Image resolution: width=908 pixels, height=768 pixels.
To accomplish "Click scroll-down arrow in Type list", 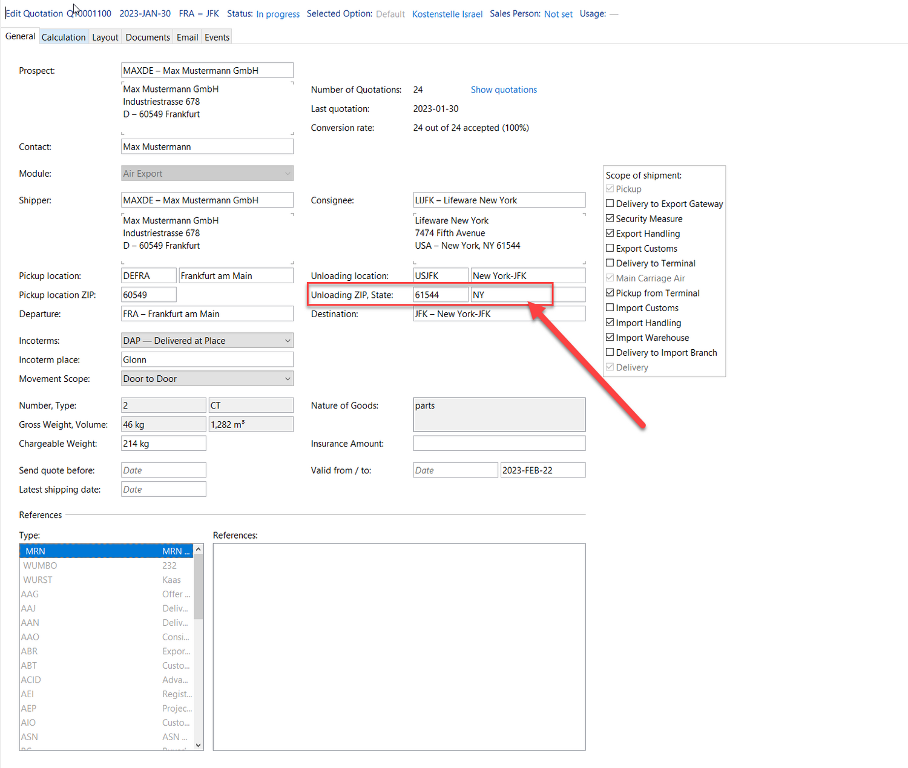I will coord(198,745).
